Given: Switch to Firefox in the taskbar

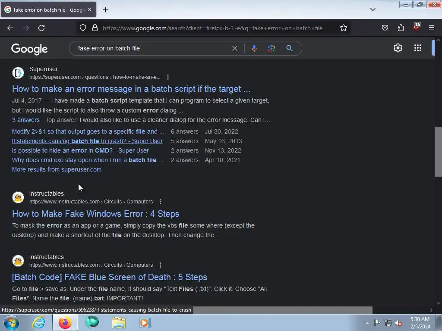Looking at the screenshot, I should tap(65, 322).
